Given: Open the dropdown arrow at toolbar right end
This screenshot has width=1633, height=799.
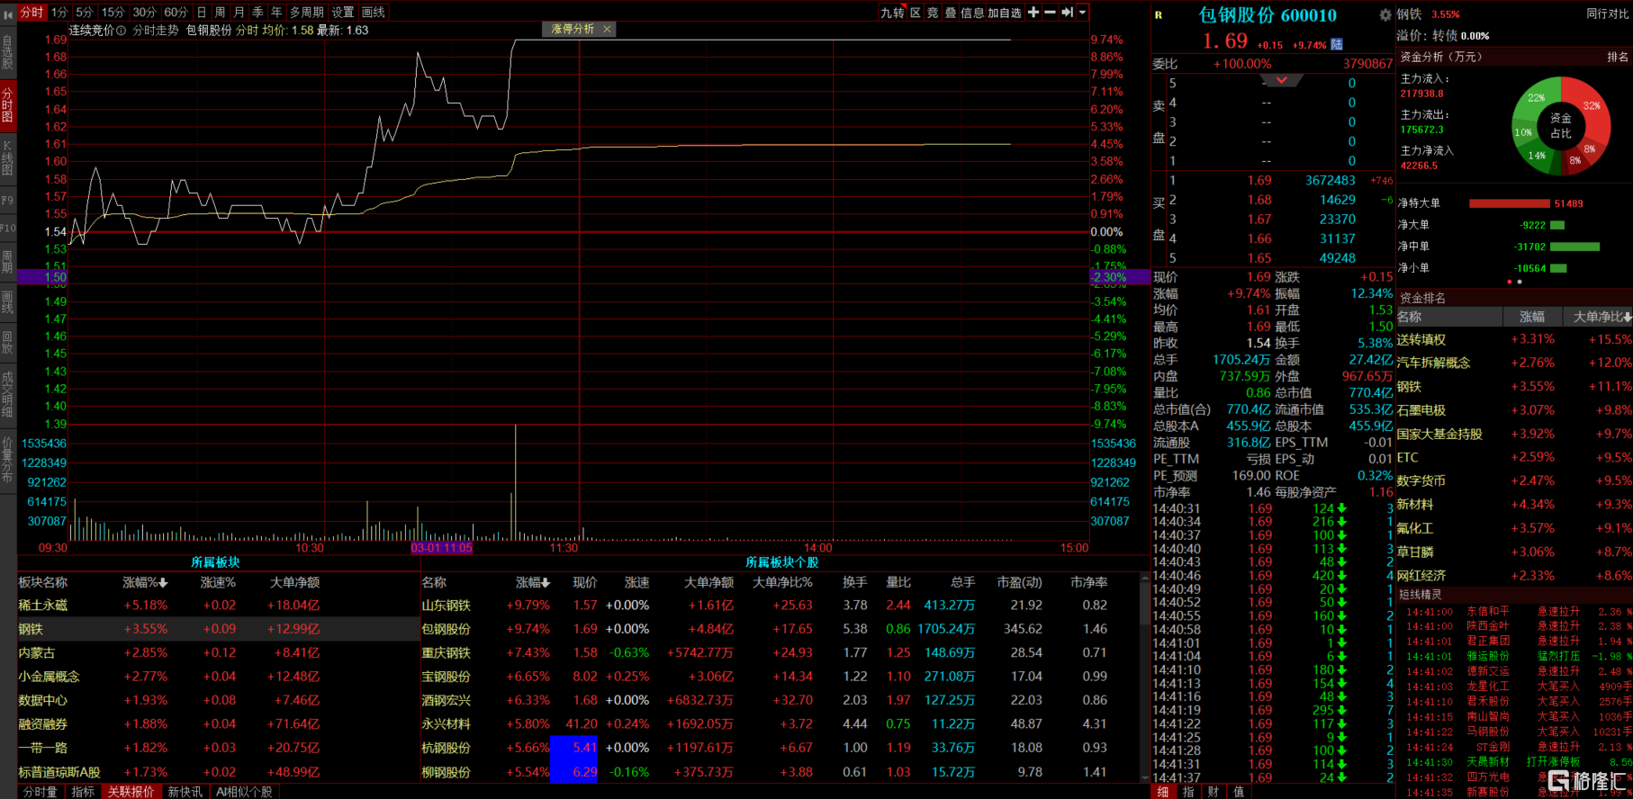Looking at the screenshot, I should [x=1083, y=12].
